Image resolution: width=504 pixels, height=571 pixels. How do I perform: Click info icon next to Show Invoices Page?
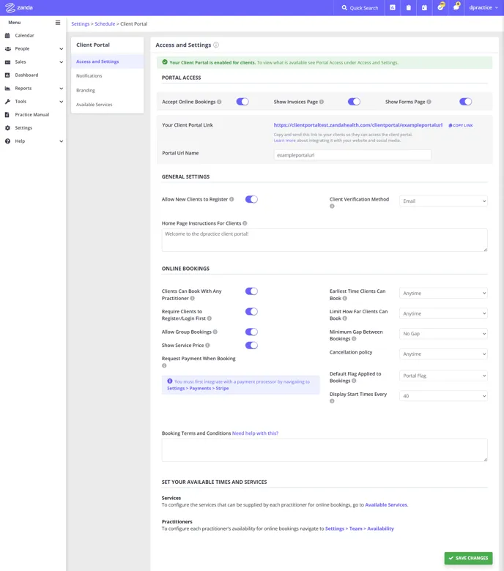pyautogui.click(x=322, y=102)
